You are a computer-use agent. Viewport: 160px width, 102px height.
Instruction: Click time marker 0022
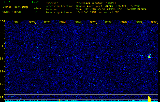point(32,22)
